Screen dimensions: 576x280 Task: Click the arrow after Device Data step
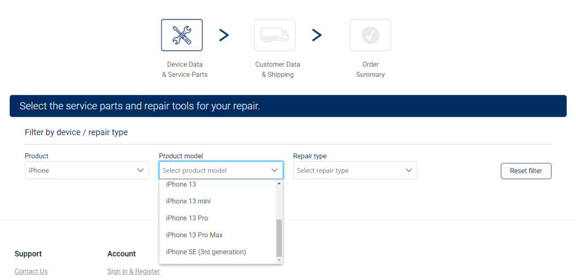pyautogui.click(x=224, y=35)
